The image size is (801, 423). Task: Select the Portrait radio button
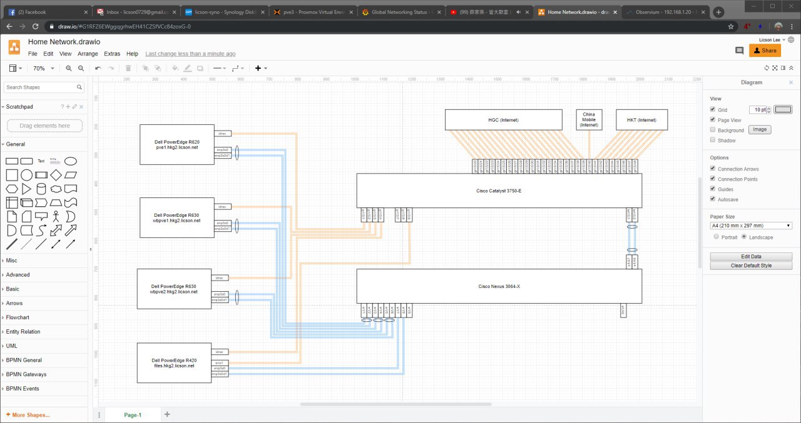click(x=717, y=237)
